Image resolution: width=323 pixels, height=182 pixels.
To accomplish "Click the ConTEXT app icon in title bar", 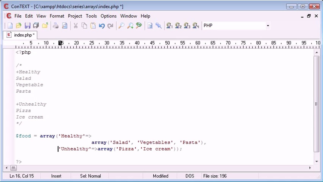I will [6, 6].
